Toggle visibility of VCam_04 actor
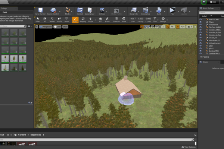This screenshot has width=224, height=149. click(x=200, y=38)
